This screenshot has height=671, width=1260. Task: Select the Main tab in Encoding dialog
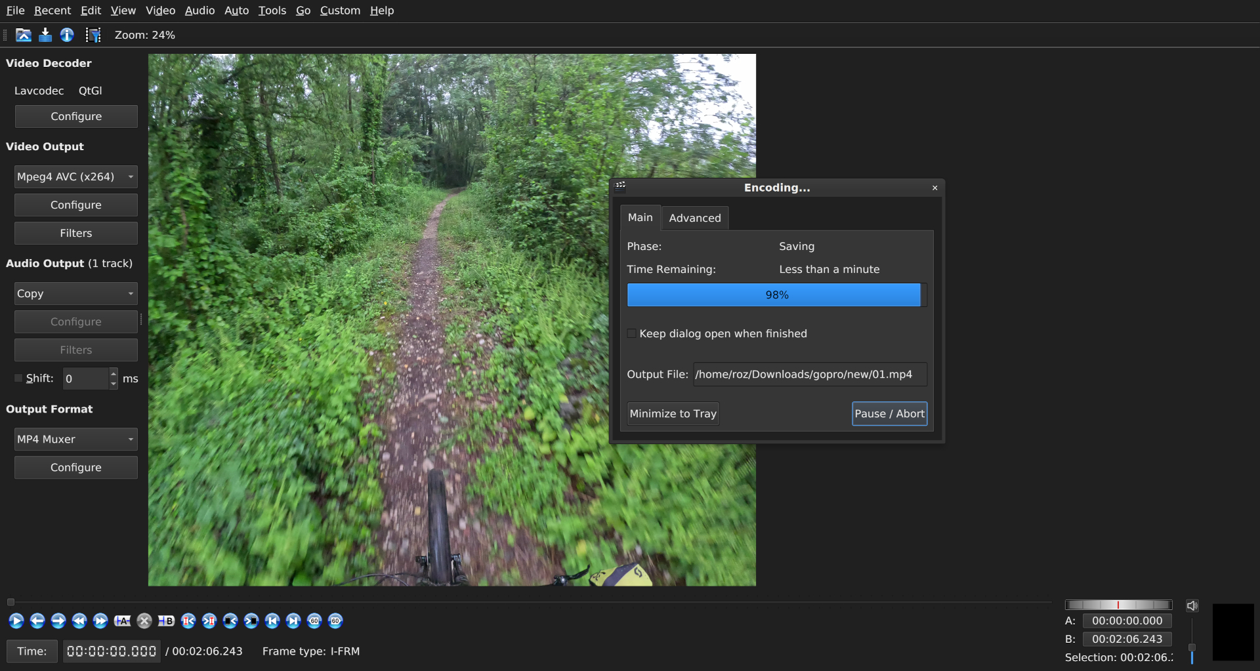click(640, 217)
